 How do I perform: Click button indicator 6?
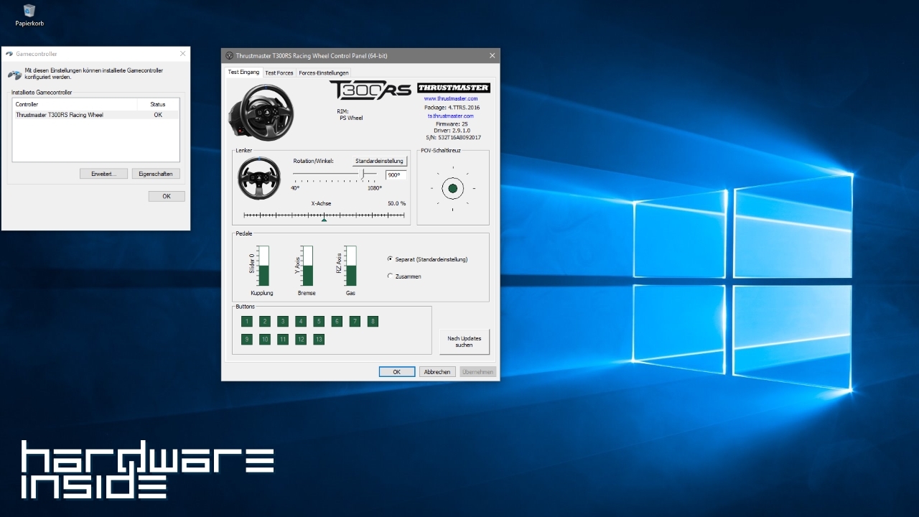click(337, 321)
